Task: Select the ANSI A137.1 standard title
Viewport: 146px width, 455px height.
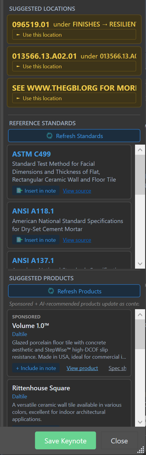Action: (x=33, y=261)
